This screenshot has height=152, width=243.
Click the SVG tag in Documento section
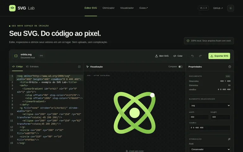point(228,76)
